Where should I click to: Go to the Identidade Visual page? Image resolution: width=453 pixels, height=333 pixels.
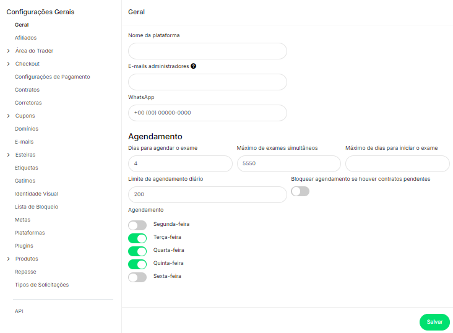pos(36,194)
